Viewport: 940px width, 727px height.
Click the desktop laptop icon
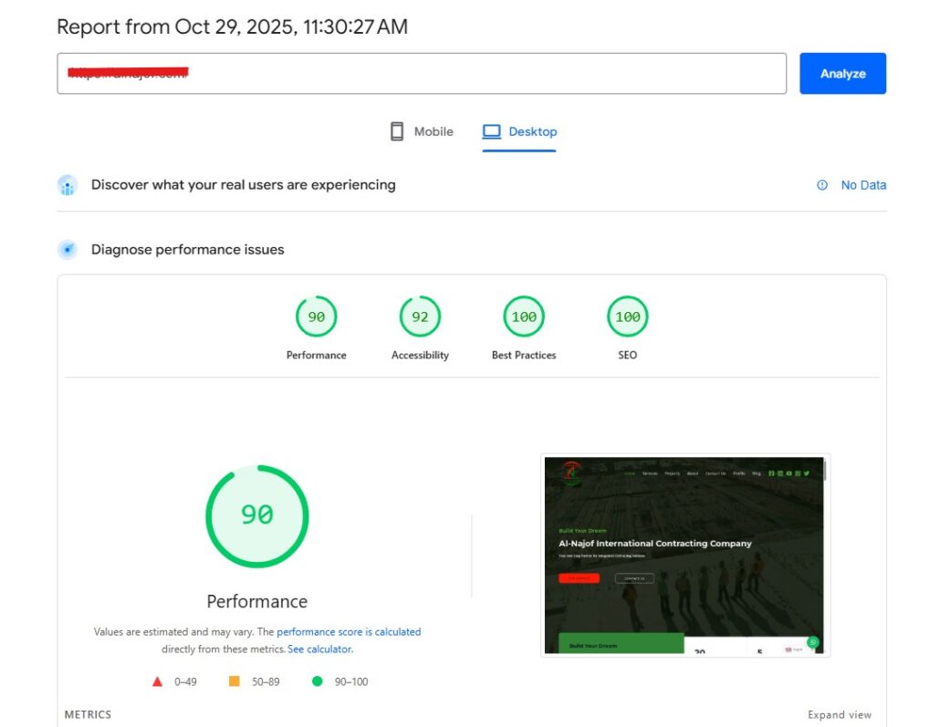(492, 131)
